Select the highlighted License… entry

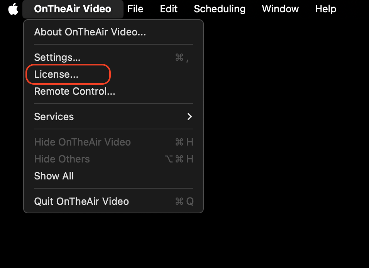click(x=113, y=74)
